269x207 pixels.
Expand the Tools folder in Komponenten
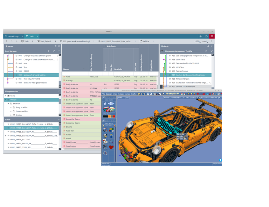coord(6,96)
